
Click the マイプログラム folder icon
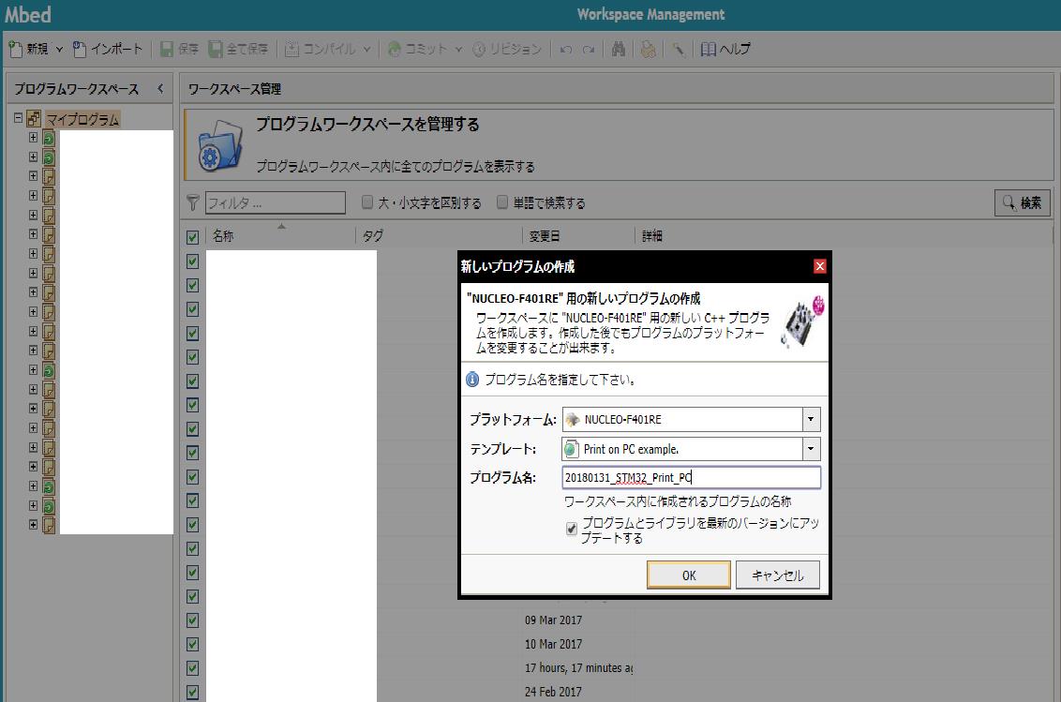34,119
